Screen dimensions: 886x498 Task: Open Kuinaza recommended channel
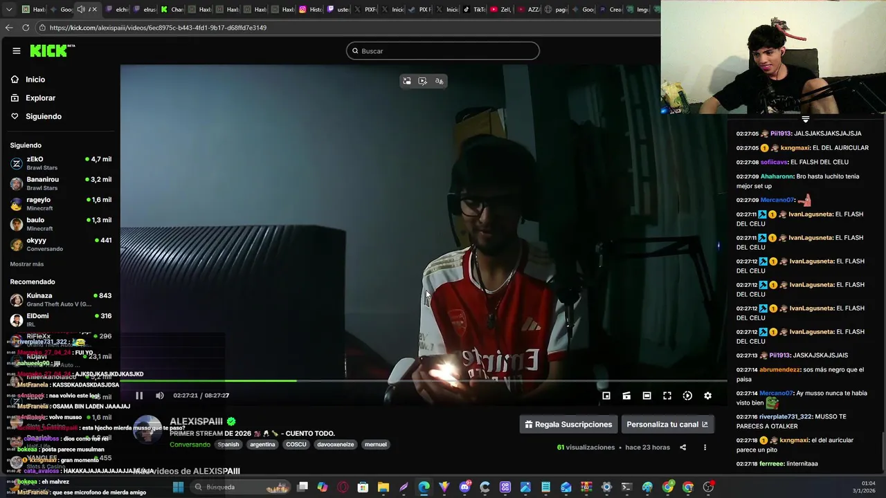(x=60, y=299)
